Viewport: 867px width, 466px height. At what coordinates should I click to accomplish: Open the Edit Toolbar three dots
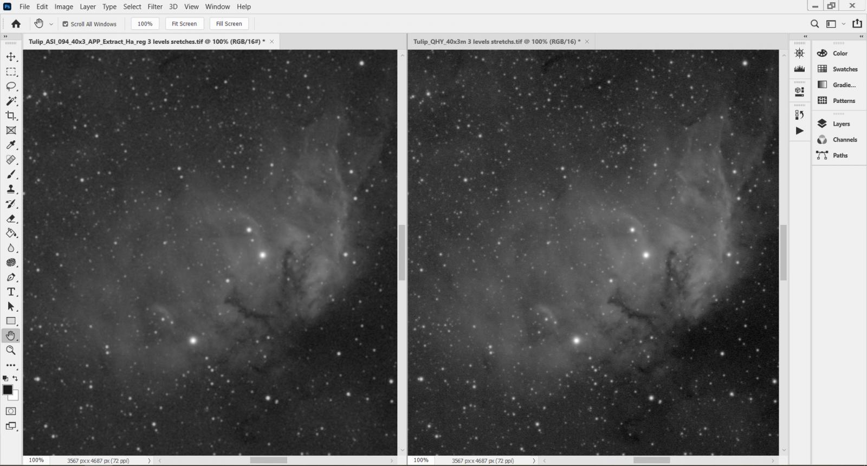tap(11, 365)
